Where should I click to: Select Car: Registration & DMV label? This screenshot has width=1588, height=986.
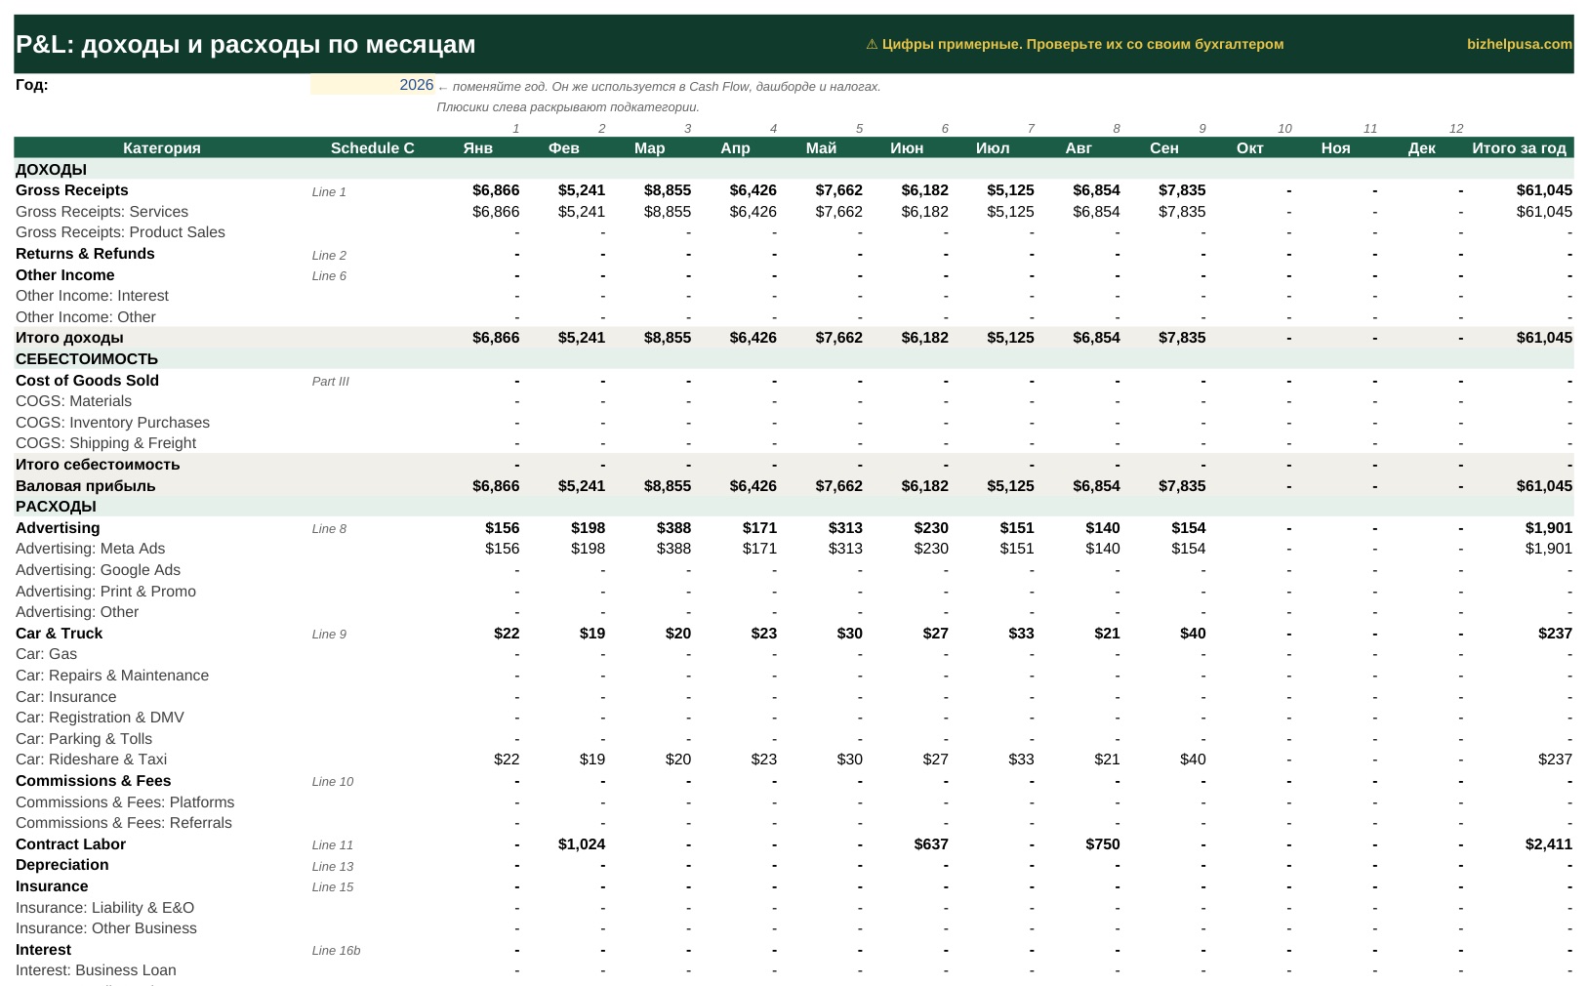(x=100, y=718)
